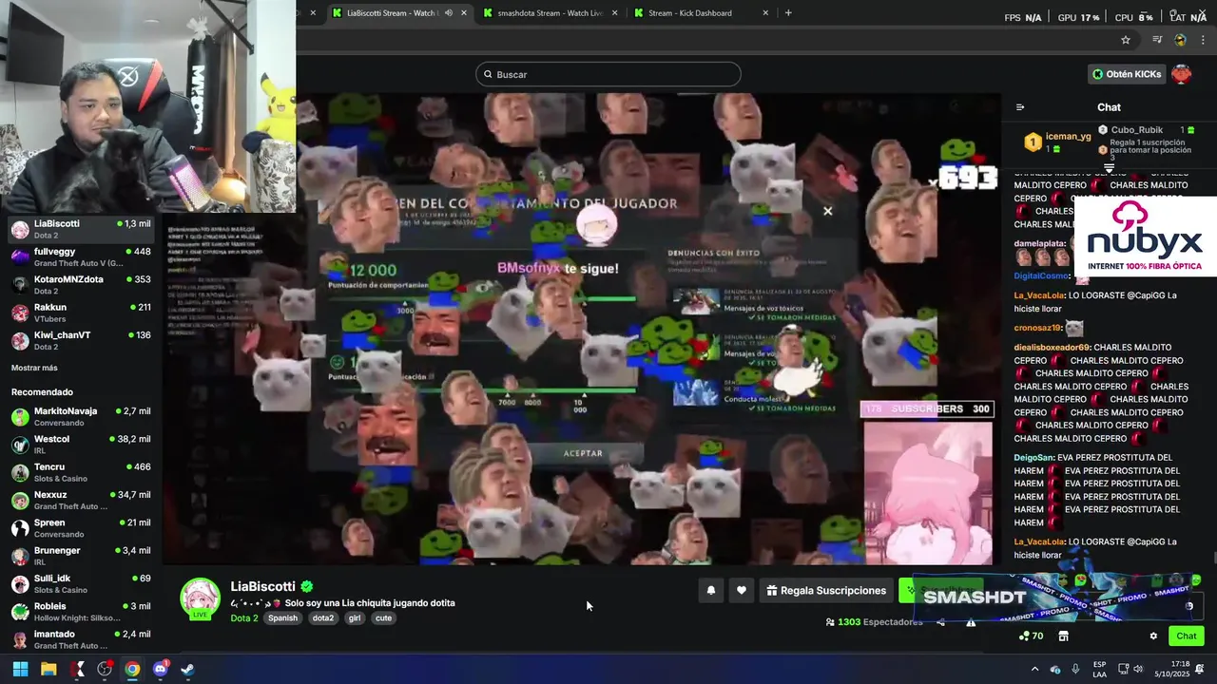Open fullveggy channel in sidebar

pos(81,256)
